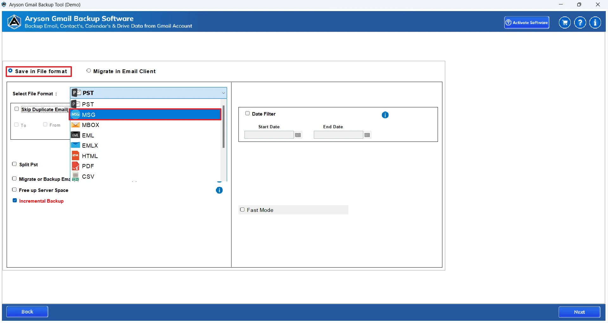The width and height of the screenshot is (608, 323).
Task: Click the format list scrollbar thumb
Action: click(x=224, y=127)
